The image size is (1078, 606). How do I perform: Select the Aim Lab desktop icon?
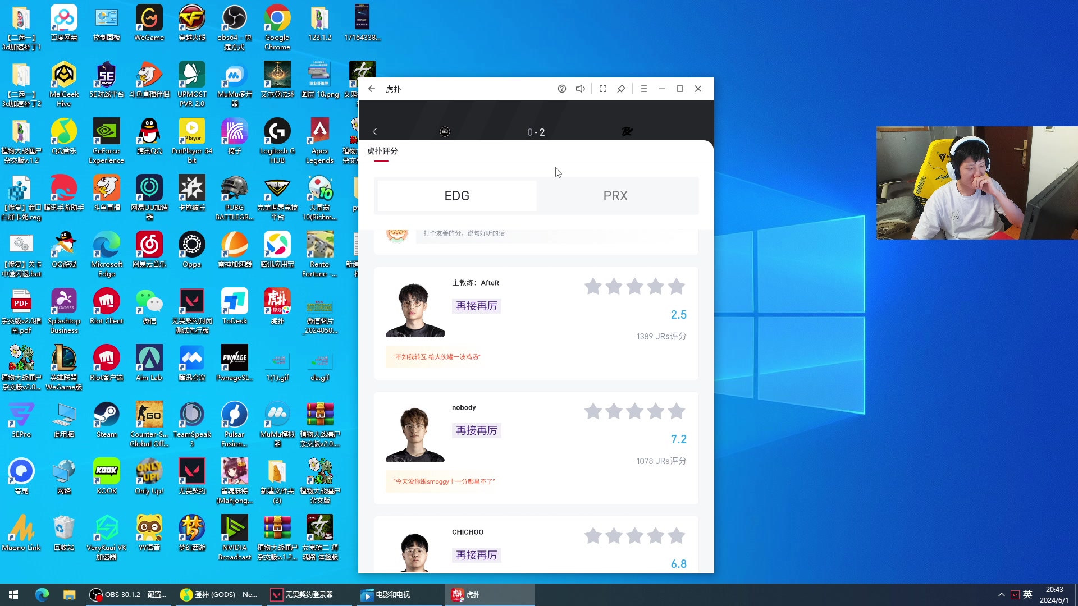(149, 363)
